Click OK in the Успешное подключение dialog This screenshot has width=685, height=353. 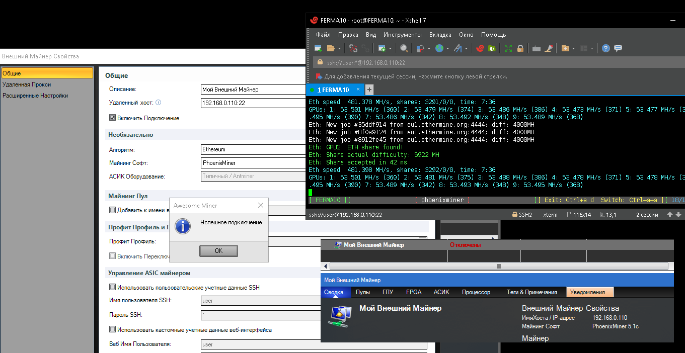tap(218, 251)
